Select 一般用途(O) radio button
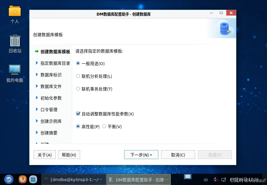This screenshot has height=185, width=267. click(78, 63)
